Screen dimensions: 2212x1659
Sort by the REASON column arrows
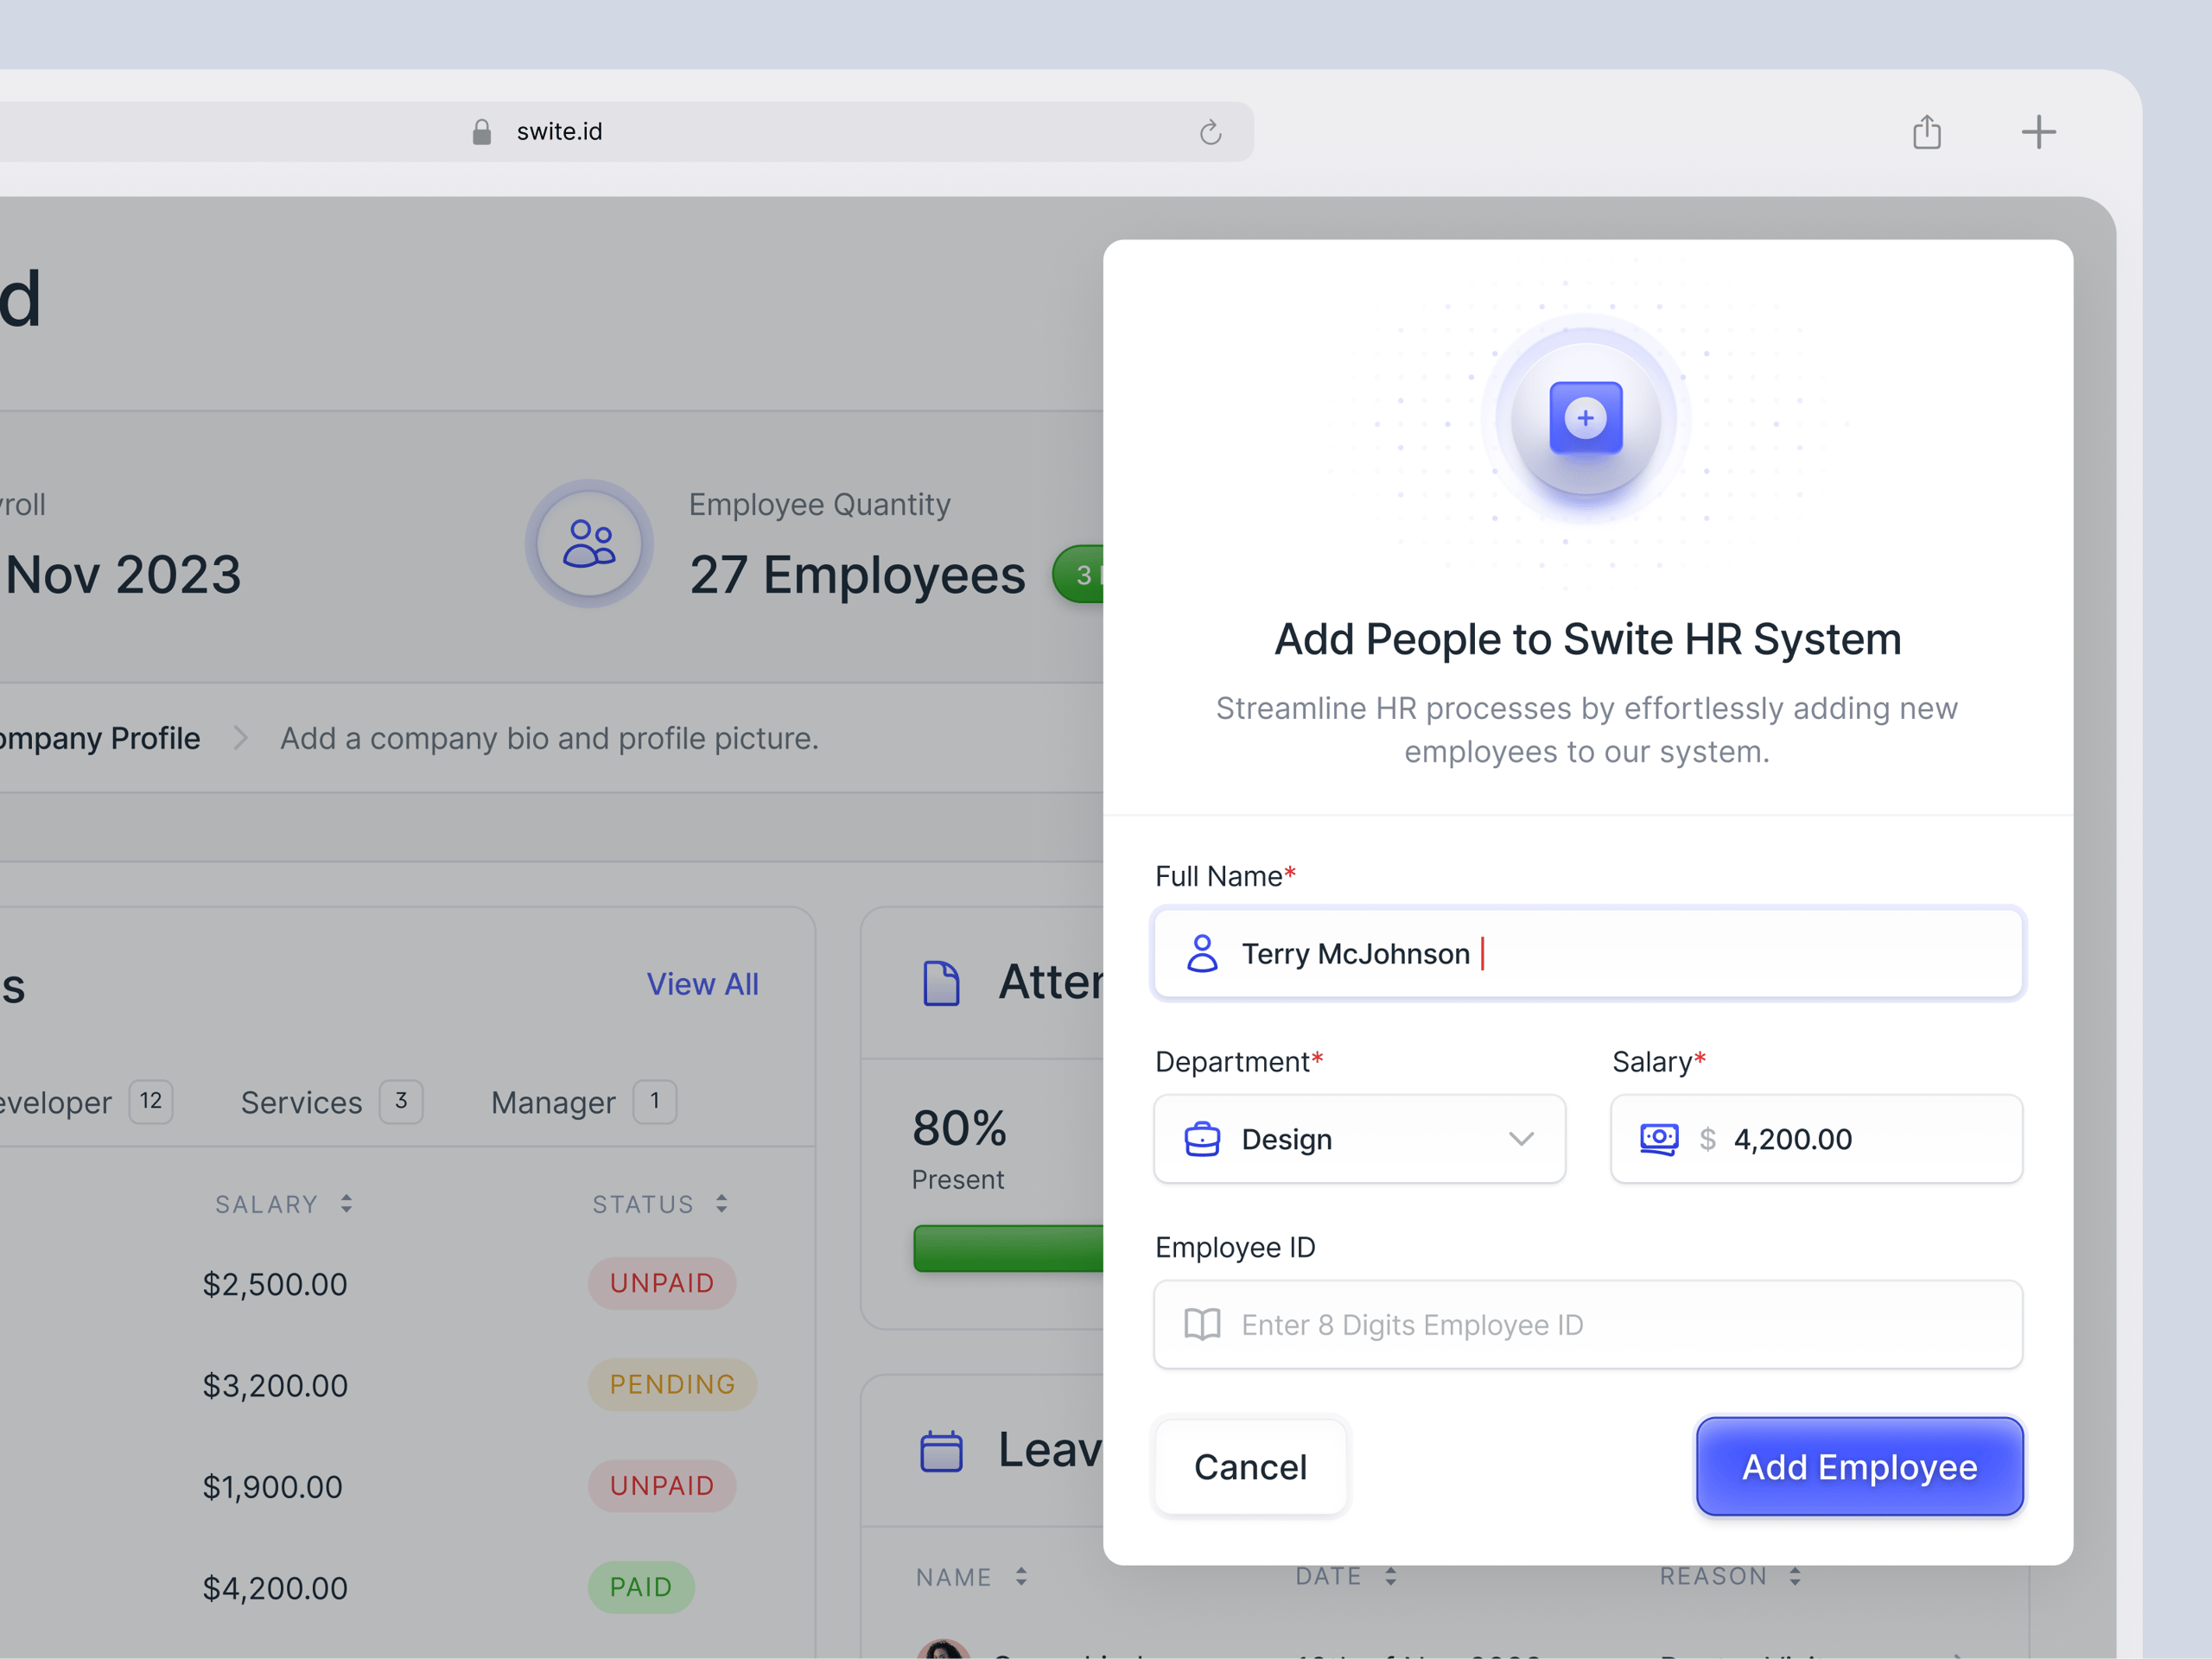(1795, 1576)
